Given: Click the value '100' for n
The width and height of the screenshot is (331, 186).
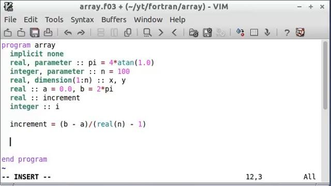Looking at the screenshot, I should 124,71.
